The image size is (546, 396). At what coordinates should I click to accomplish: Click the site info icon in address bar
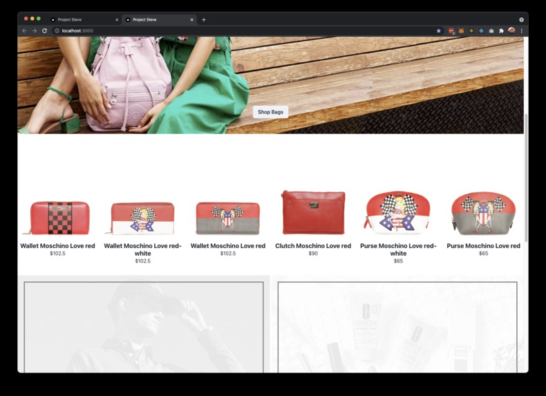[x=57, y=30]
